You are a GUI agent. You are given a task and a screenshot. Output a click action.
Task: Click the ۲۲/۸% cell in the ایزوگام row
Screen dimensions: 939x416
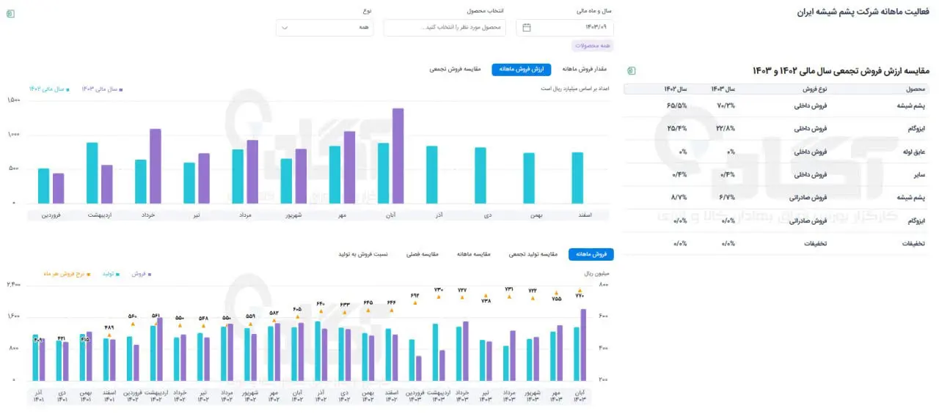tap(726, 128)
